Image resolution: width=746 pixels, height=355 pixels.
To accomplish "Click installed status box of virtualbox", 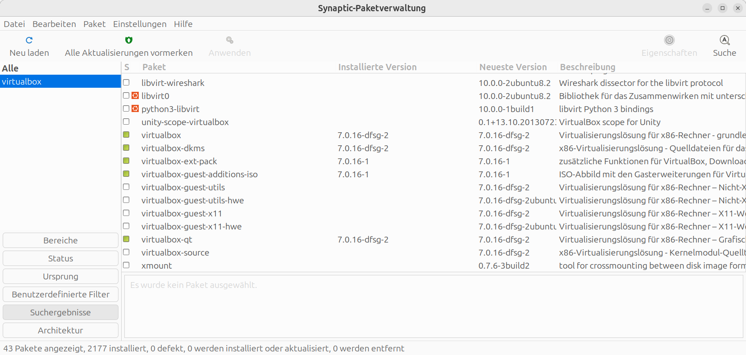I will pyautogui.click(x=126, y=135).
